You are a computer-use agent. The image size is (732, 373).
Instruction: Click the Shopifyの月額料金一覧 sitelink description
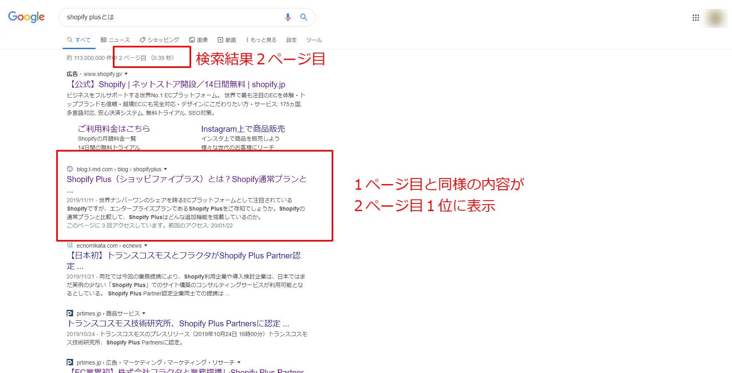(x=107, y=139)
